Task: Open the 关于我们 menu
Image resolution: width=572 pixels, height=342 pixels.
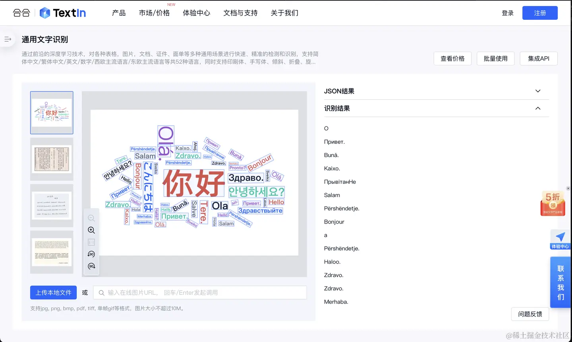Action: [284, 13]
